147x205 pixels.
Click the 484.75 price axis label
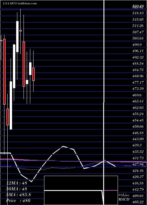pos(138,70)
